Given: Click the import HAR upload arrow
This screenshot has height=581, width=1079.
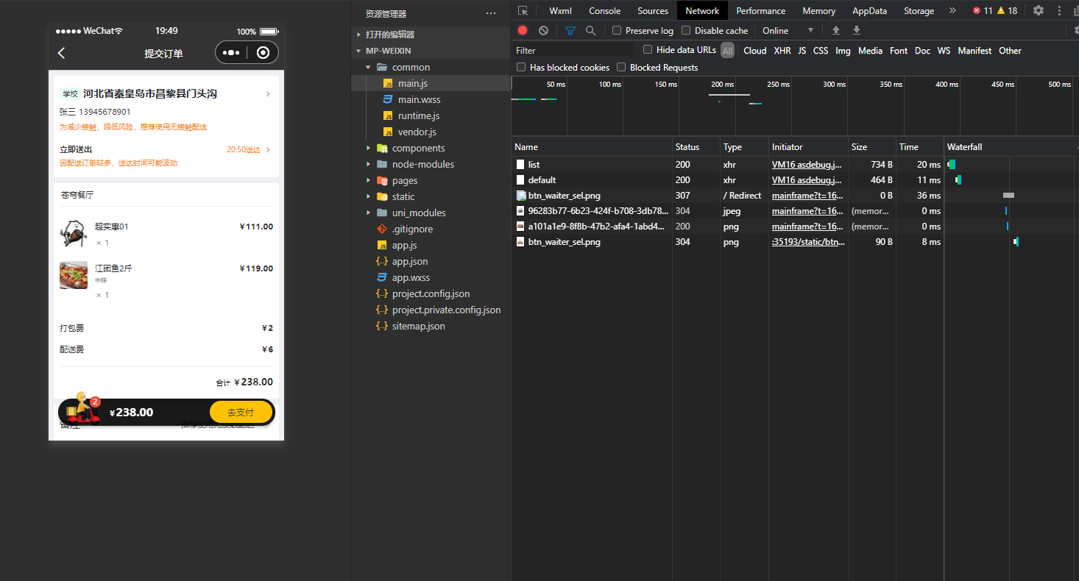Looking at the screenshot, I should [x=835, y=31].
